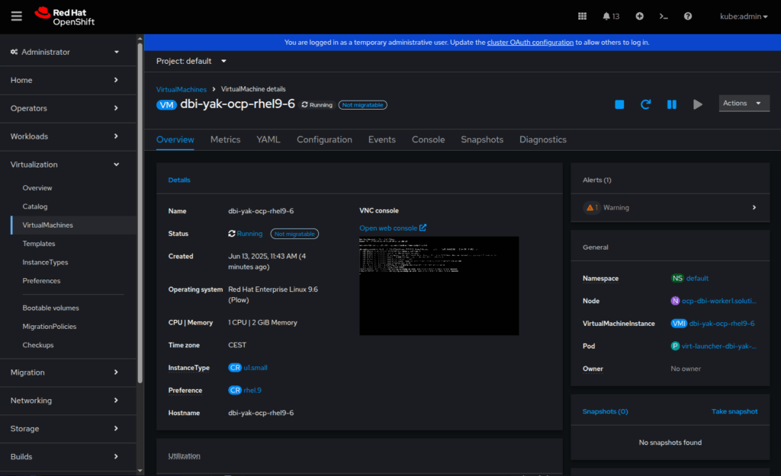Viewport: 781px width, 476px height.
Task: Expand the Warning alert row
Action: coord(670,207)
